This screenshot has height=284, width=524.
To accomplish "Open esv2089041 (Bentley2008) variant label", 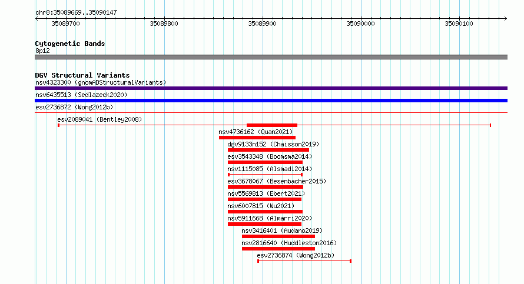I will (x=100, y=119).
